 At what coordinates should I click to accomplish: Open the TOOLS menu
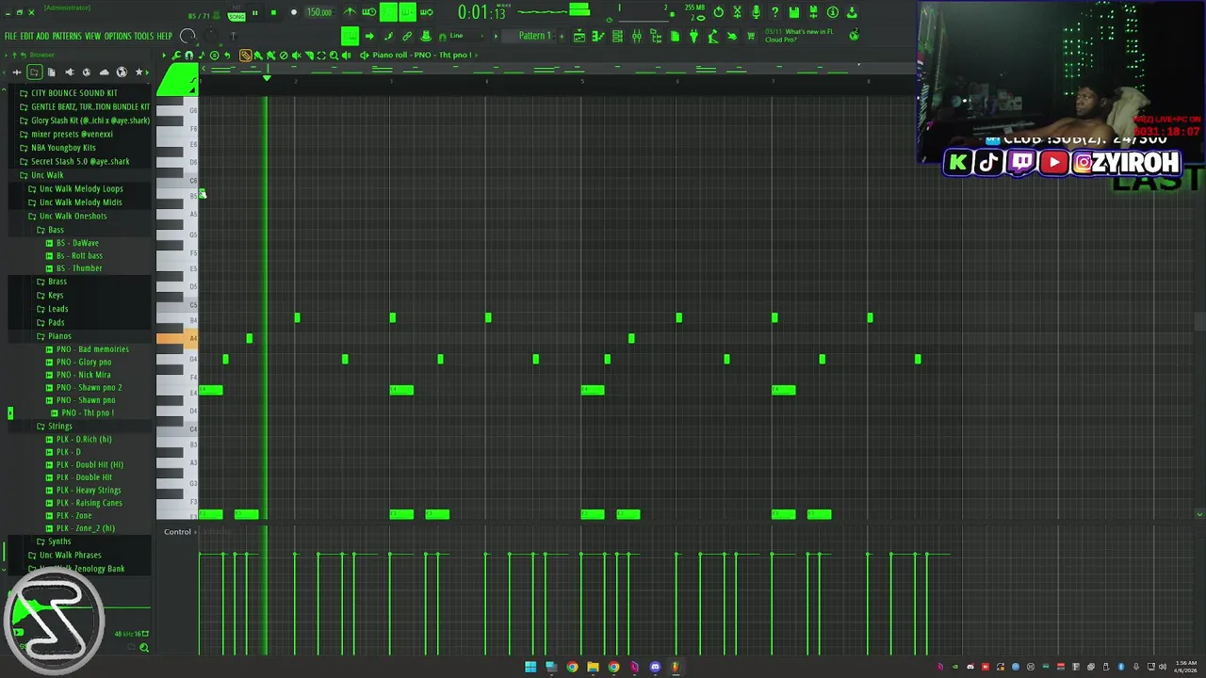[143, 36]
